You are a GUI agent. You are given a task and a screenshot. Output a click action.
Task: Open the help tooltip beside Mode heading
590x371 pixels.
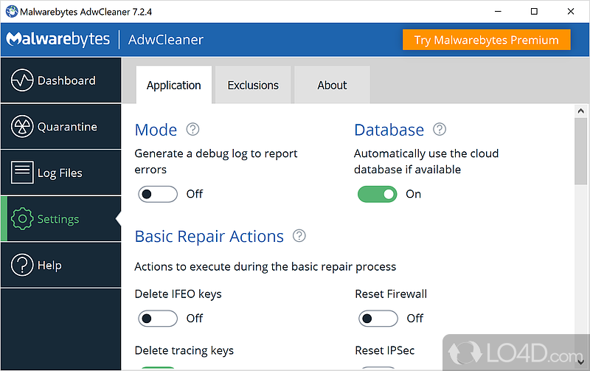pos(192,130)
